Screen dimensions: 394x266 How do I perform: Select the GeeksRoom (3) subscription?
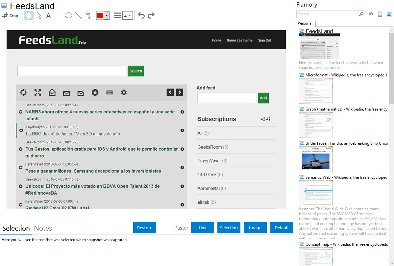point(213,147)
